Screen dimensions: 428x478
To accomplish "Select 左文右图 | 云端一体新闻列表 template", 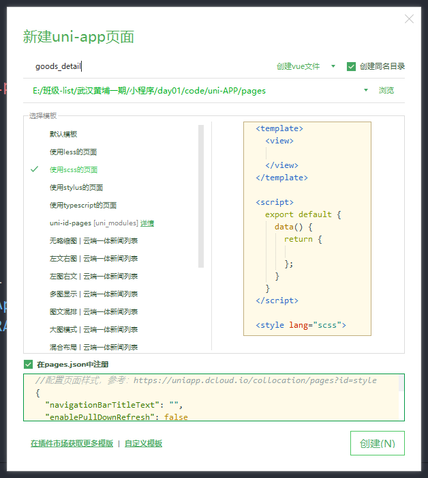I will [x=93, y=259].
